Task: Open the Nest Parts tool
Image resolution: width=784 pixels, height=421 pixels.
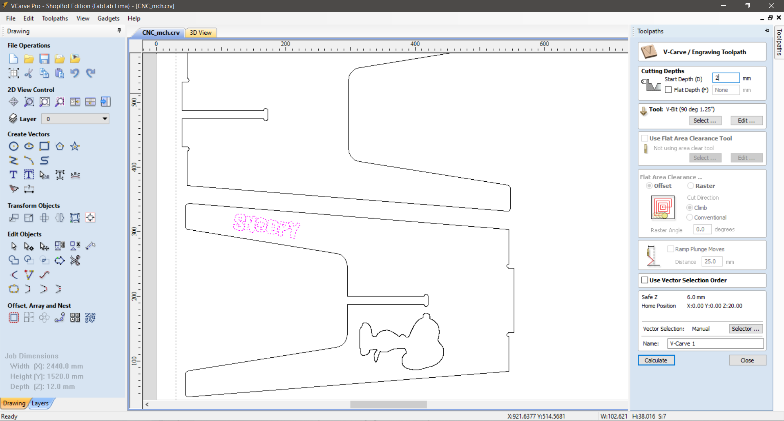Action: 90,318
